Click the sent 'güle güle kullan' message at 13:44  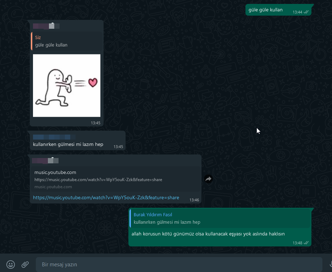coord(266,10)
